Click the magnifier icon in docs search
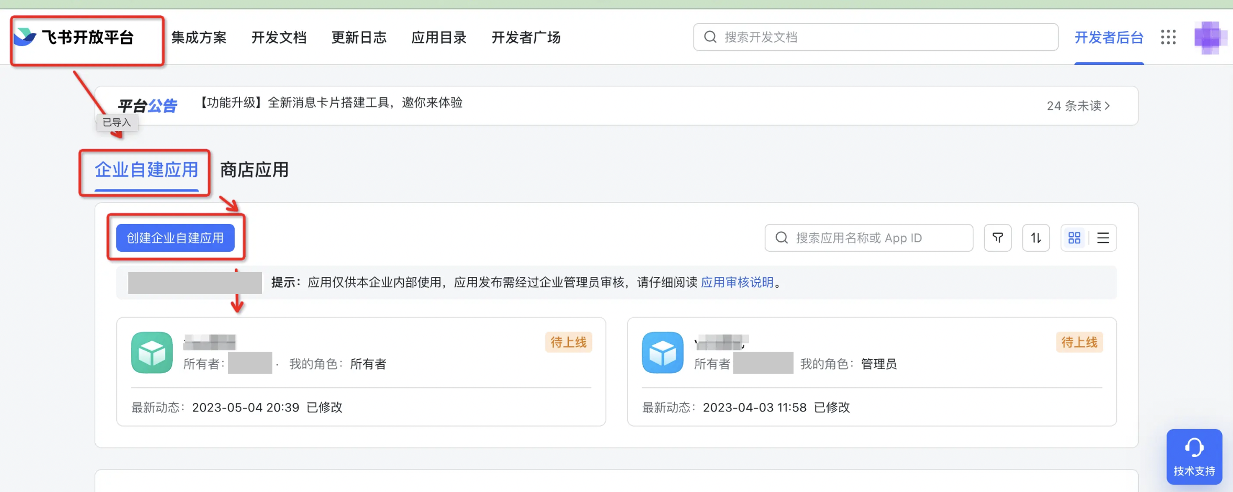1233x492 pixels. coord(710,37)
